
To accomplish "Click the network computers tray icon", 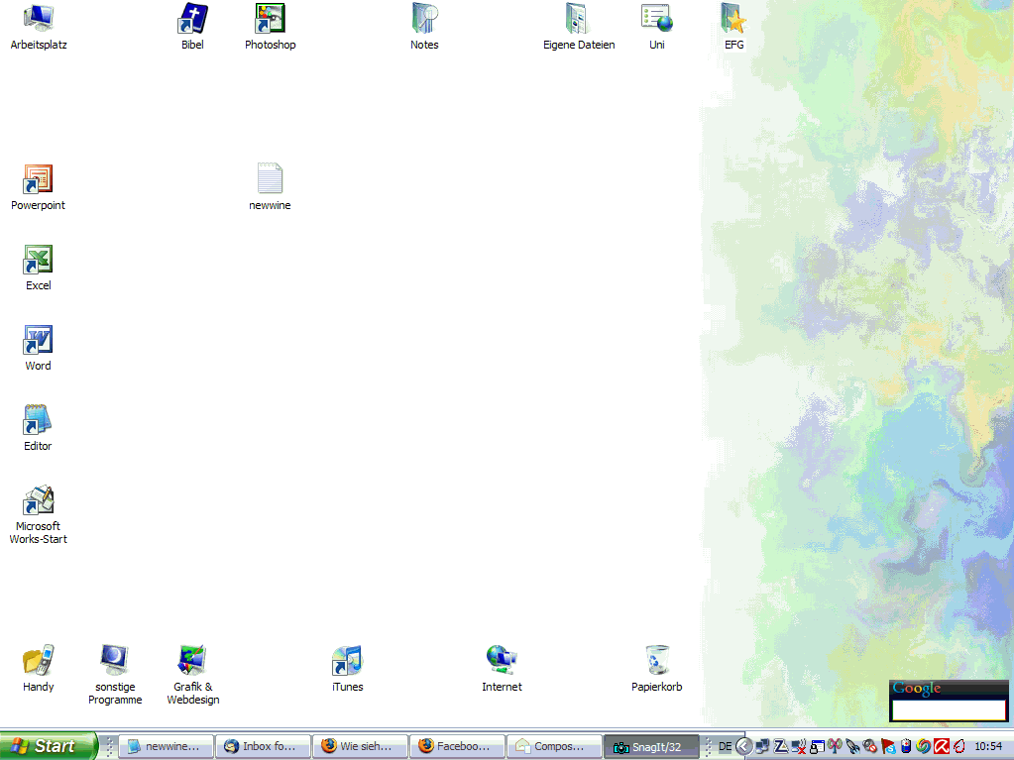I will pyautogui.click(x=762, y=746).
